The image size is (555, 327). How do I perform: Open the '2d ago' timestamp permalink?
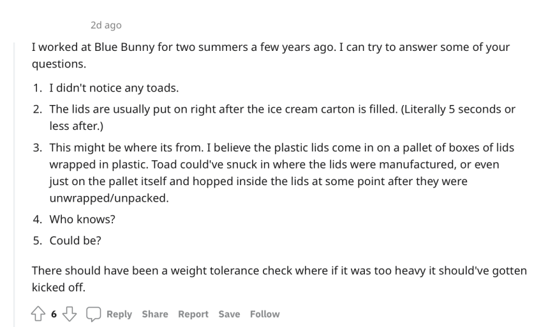[x=106, y=25]
